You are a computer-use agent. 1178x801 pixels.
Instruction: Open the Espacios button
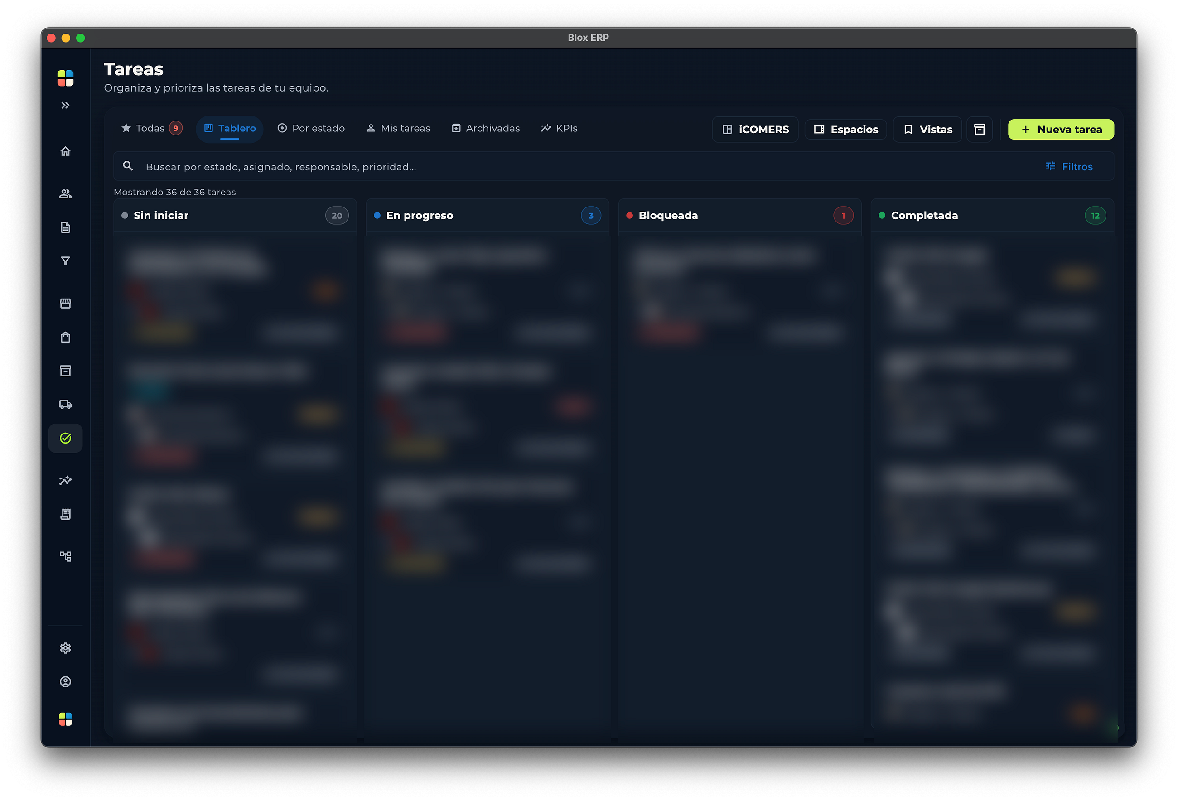pyautogui.click(x=845, y=129)
